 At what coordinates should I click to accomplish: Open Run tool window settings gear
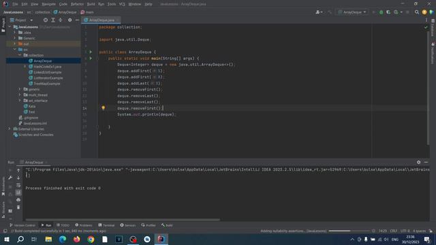(x=418, y=162)
